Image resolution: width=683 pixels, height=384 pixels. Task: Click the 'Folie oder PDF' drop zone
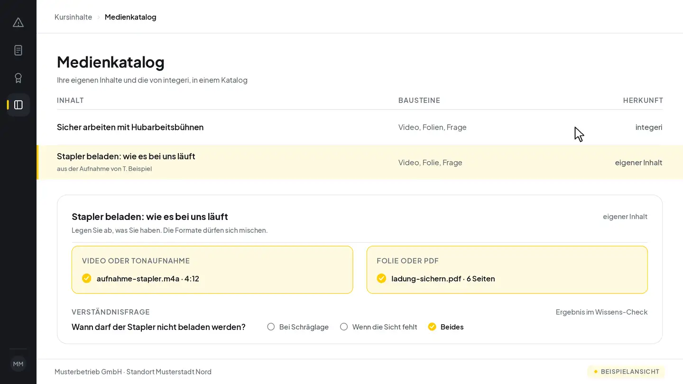(507, 270)
